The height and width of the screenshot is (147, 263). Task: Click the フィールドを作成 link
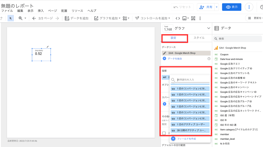187,139
